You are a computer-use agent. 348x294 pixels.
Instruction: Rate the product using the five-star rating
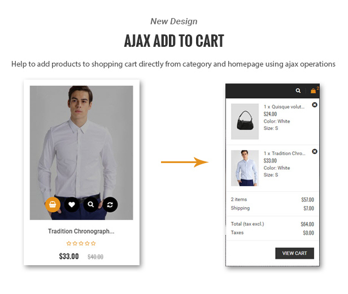tap(81, 243)
